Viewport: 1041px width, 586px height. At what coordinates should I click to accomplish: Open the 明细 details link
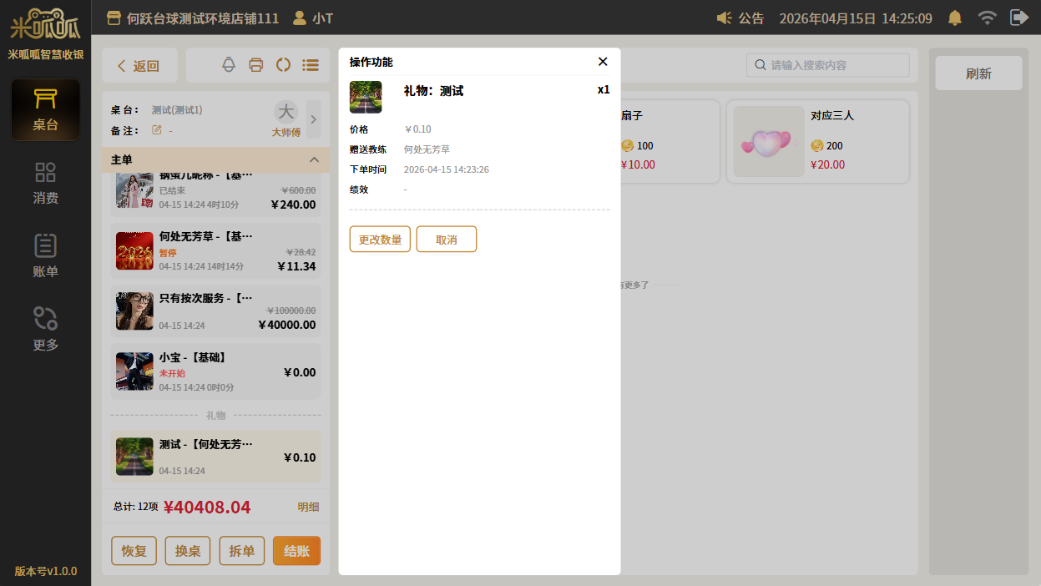pos(308,507)
